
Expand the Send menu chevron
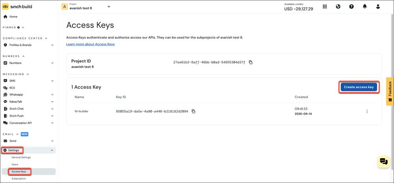pos(52,141)
